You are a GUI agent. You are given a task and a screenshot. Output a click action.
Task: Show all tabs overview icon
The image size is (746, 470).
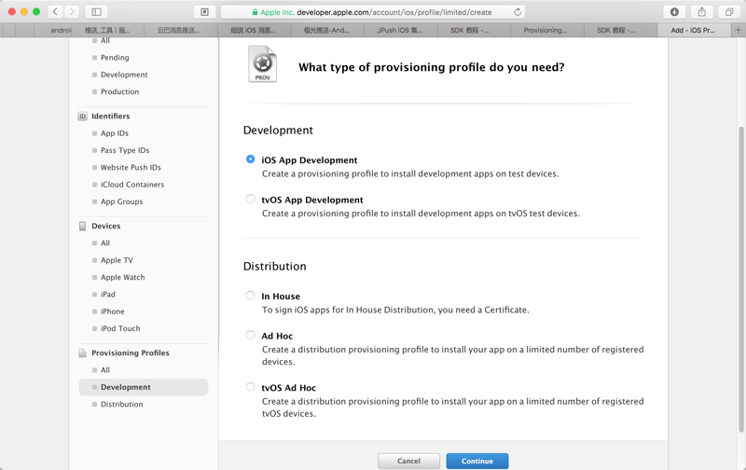click(729, 12)
